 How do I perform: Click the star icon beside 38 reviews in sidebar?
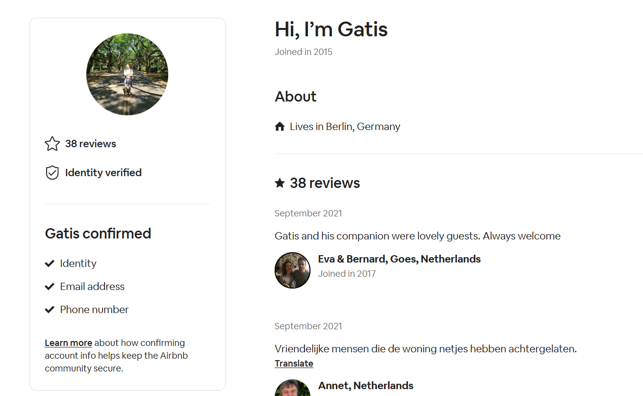(x=52, y=144)
